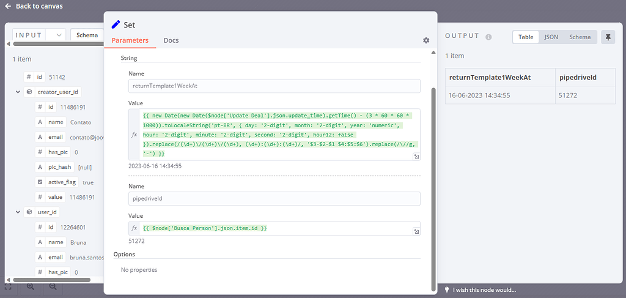
Task: Open node settings gear icon
Action: pyautogui.click(x=426, y=40)
